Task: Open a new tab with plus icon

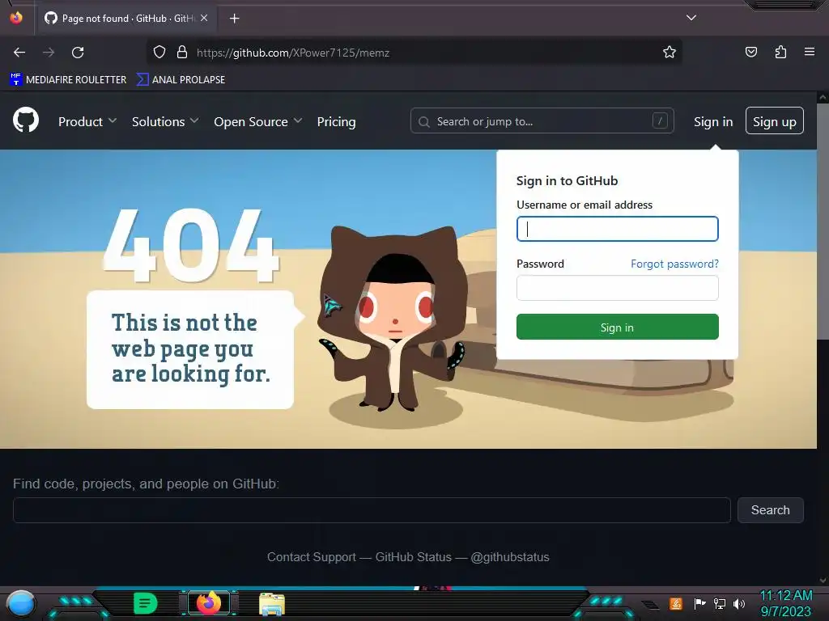Action: coord(234,19)
